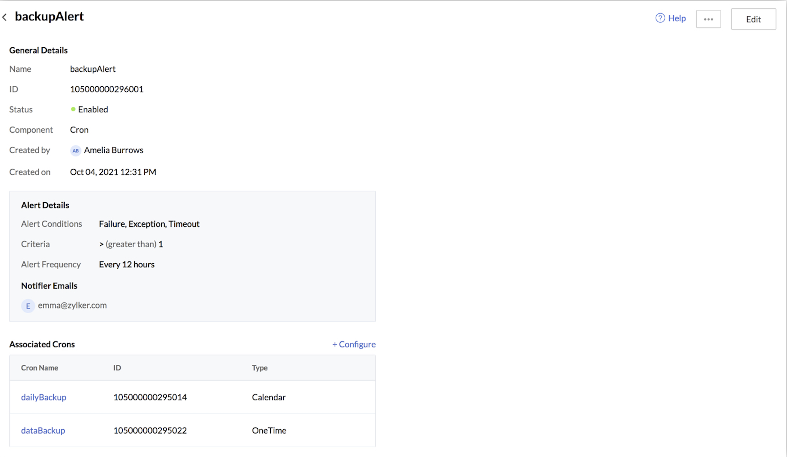The image size is (787, 457).
Task: Click dataBackup ID 105000000295022
Action: click(150, 430)
